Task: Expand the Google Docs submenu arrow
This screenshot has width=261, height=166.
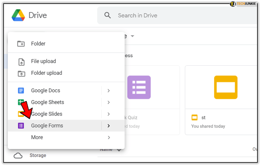Action: click(x=109, y=90)
